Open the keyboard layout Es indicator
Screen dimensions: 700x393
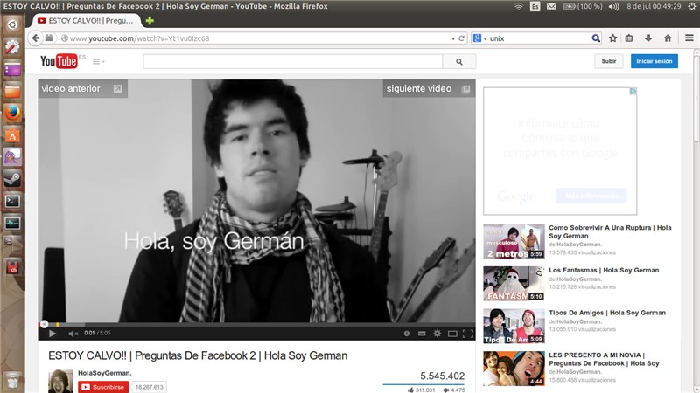[x=535, y=6]
